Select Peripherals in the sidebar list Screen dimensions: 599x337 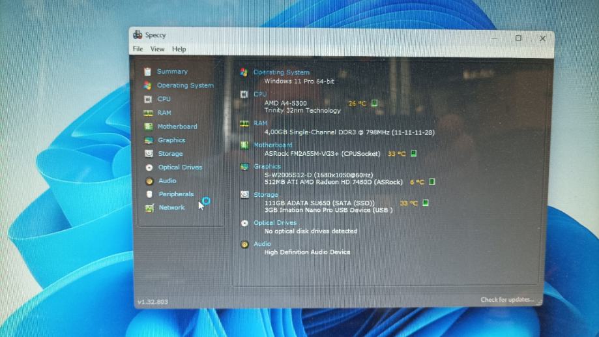(176, 194)
